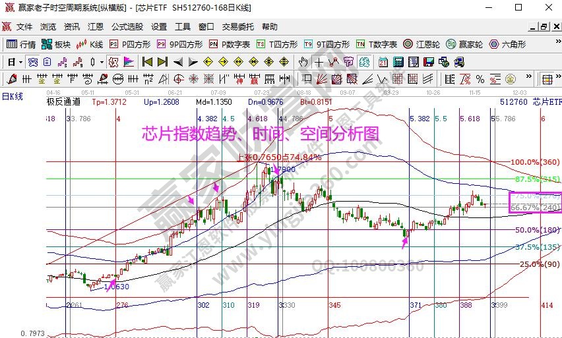The image size is (562, 338).
Task: Open the 江恩轮 Gann wheel tool
Action: [x=421, y=44]
